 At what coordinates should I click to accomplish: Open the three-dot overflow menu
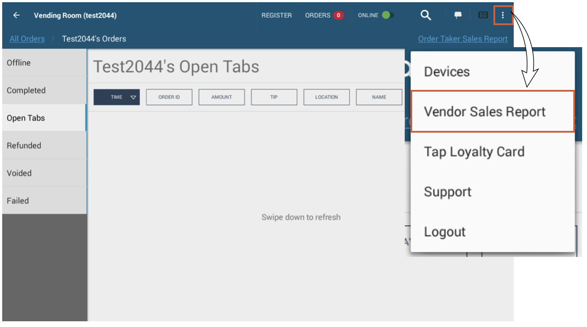[x=503, y=15]
